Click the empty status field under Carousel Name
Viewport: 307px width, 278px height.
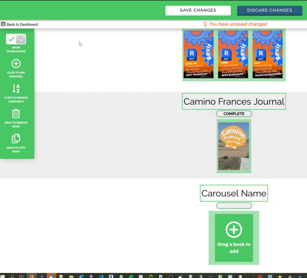pyautogui.click(x=234, y=206)
